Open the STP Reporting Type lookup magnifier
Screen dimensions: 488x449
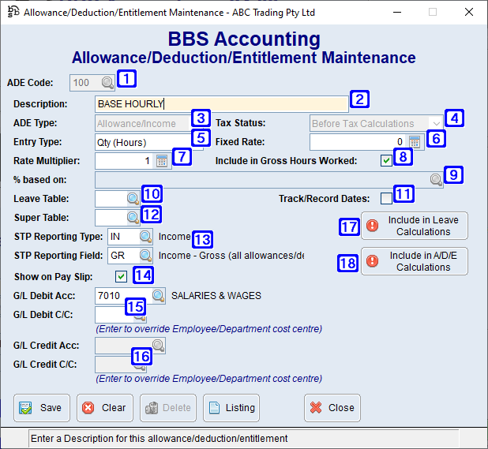tap(145, 237)
